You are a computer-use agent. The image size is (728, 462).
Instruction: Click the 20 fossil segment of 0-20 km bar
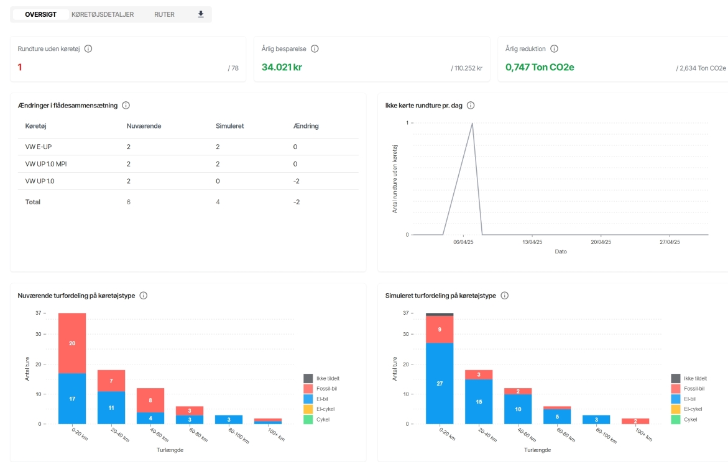(72, 343)
